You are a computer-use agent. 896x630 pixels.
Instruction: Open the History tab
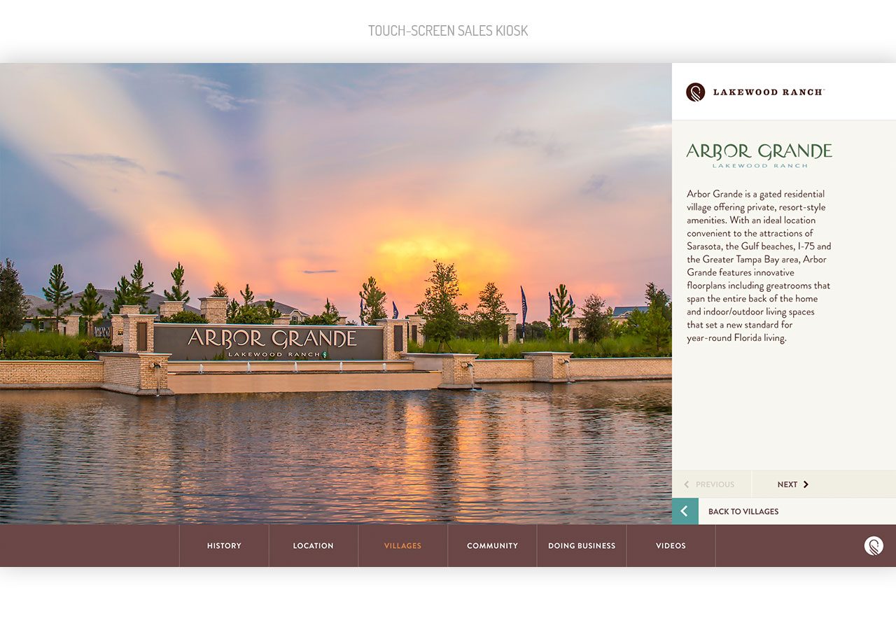coord(224,546)
